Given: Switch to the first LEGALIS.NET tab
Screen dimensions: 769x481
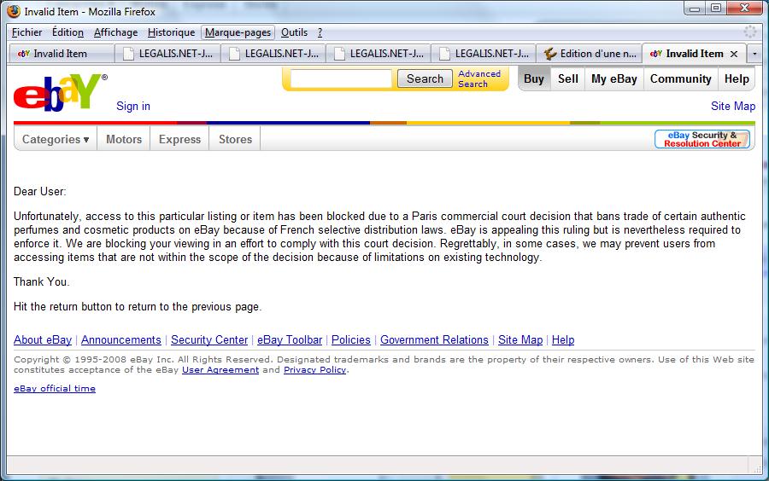Looking at the screenshot, I should pos(167,54).
